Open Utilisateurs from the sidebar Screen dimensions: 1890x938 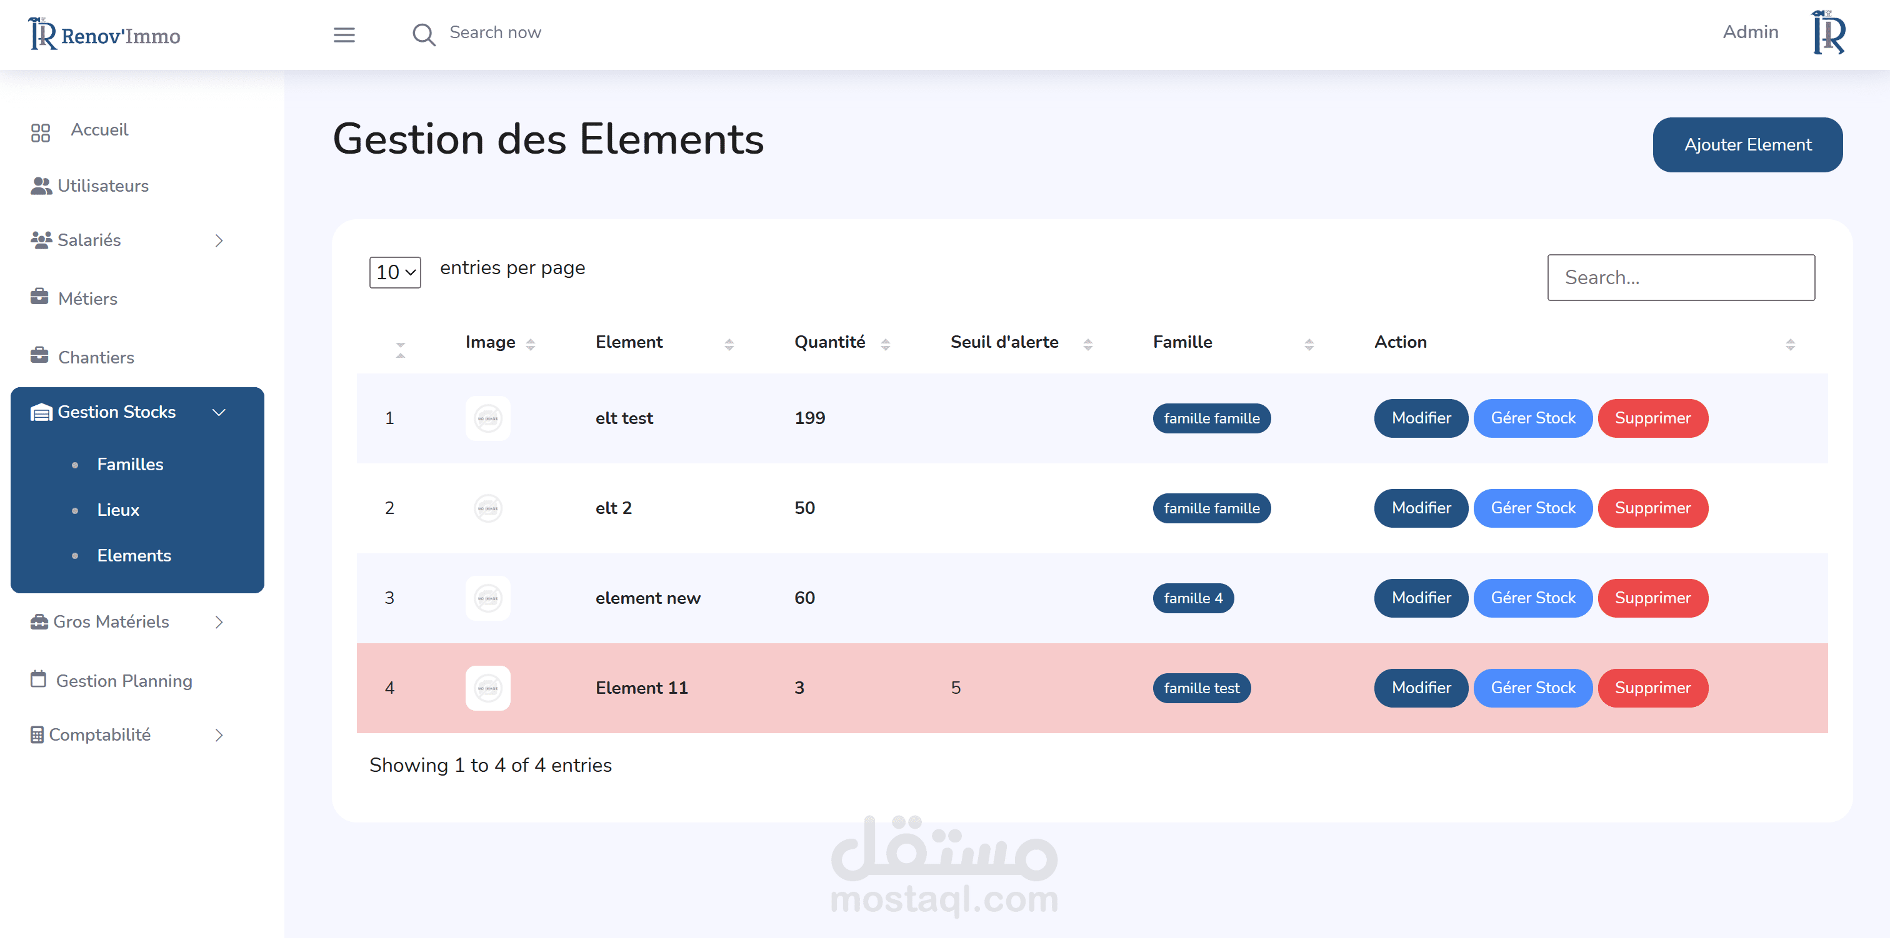(x=102, y=185)
